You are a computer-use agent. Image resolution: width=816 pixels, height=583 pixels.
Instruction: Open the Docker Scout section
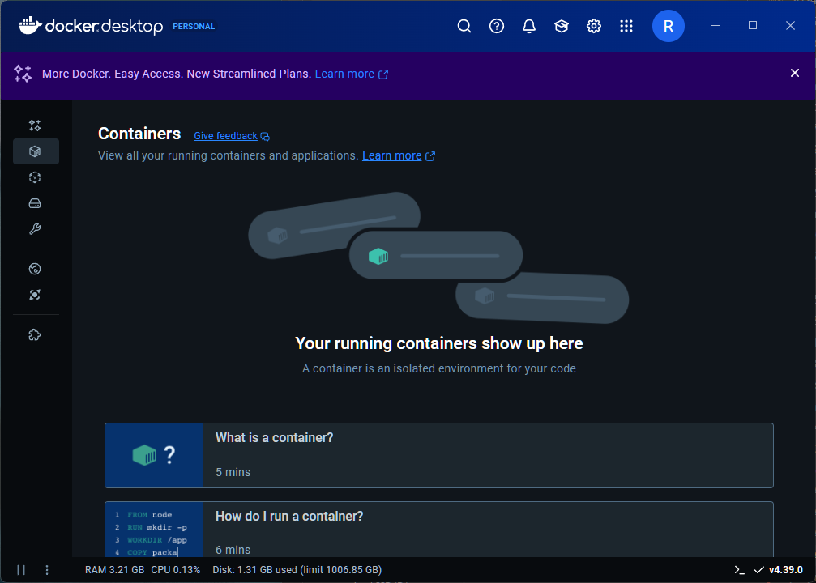click(35, 294)
